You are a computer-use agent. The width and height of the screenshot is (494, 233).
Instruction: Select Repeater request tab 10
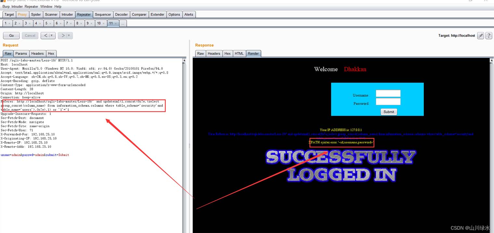[99, 23]
